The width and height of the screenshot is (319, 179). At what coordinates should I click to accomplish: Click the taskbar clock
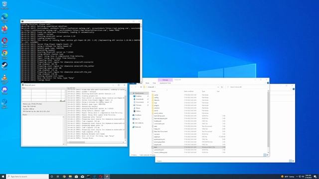(308, 177)
